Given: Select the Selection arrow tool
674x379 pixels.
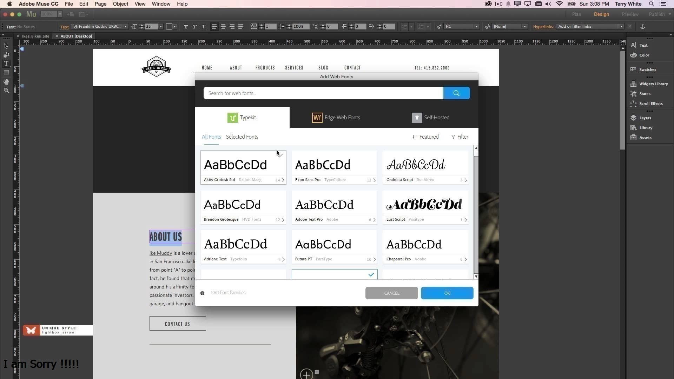Looking at the screenshot, I should (6, 46).
